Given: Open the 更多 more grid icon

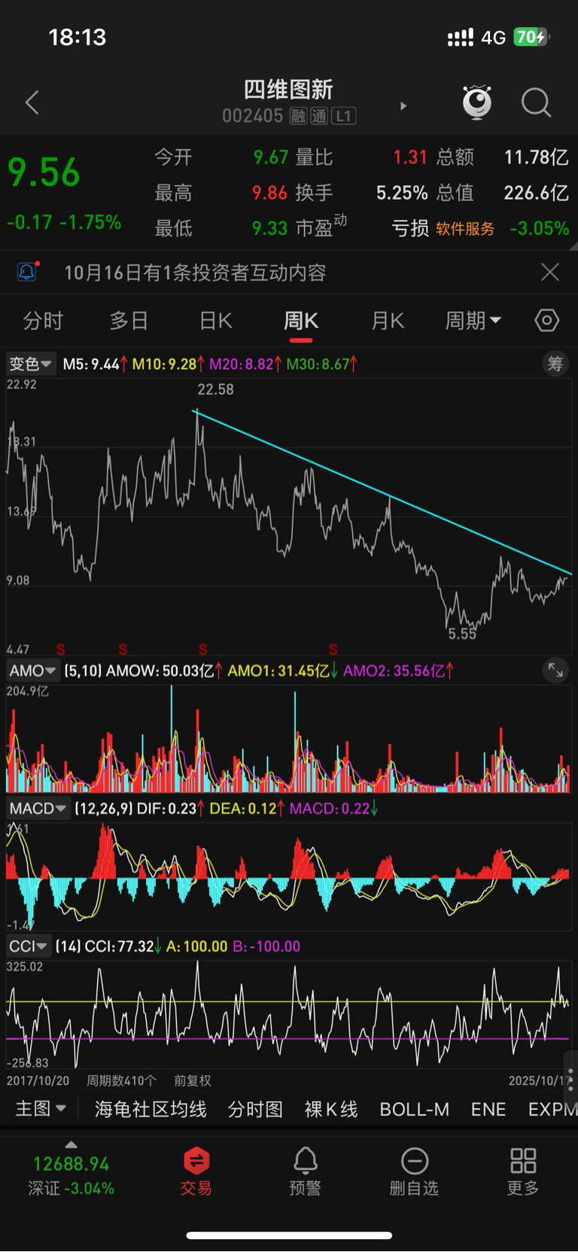Looking at the screenshot, I should point(523,1171).
